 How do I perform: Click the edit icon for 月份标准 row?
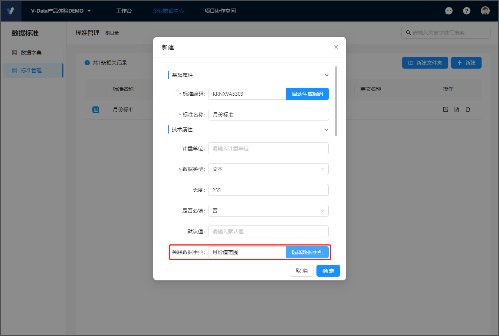point(446,109)
